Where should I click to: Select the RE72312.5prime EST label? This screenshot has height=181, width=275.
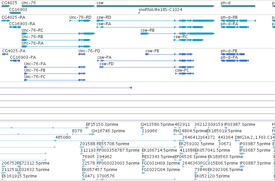33,163
